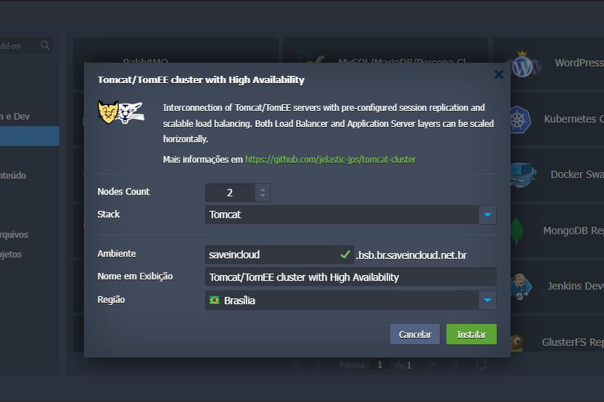Viewport: 604px width, 402px height.
Task: Click the Kubernetes logo icon
Action: tap(520, 120)
